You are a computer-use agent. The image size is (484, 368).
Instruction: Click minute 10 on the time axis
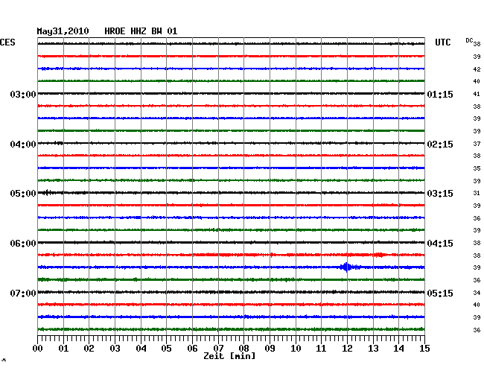tap(296, 349)
